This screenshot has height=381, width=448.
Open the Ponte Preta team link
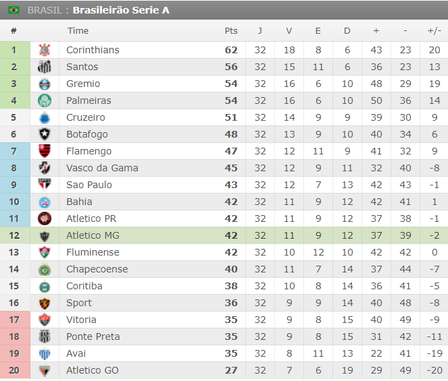[93, 336]
